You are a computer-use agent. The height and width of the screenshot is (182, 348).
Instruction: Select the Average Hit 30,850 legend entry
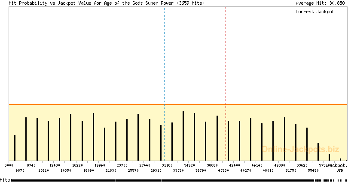click(x=320, y=3)
